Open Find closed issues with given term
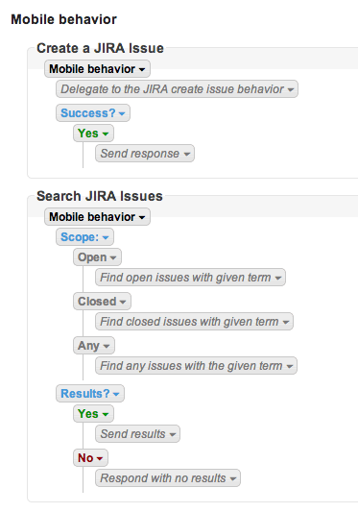Viewport: 358px width, 512px height. point(195,322)
